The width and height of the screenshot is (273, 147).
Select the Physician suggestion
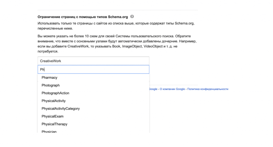[49, 132]
